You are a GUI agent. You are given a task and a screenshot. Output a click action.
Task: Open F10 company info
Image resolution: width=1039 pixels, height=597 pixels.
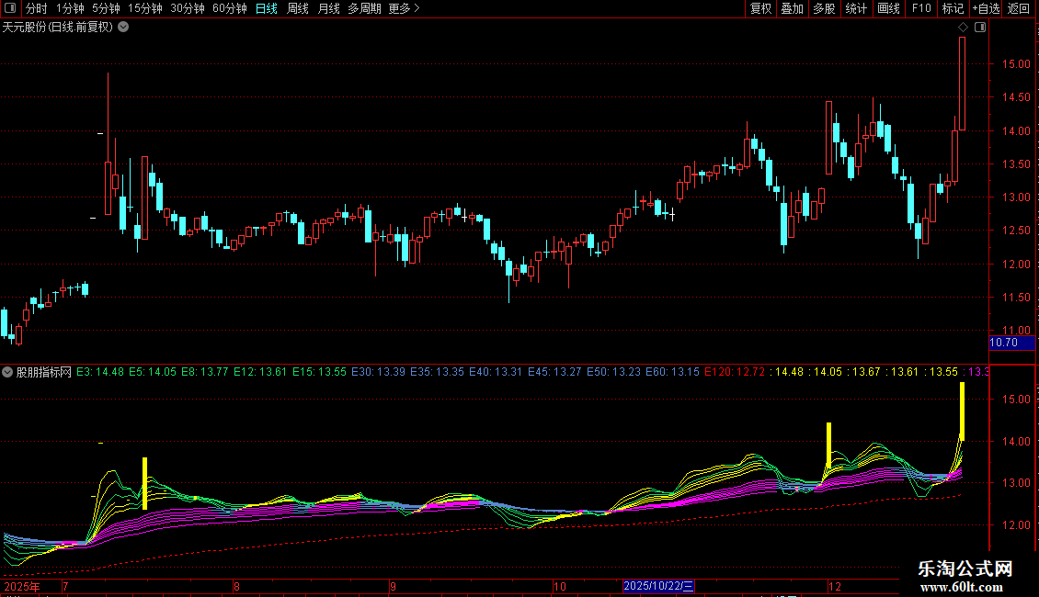[x=921, y=8]
